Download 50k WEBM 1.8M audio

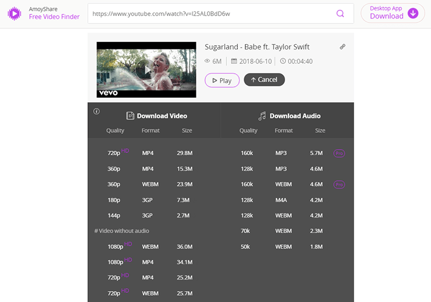pyautogui.click(x=282, y=246)
